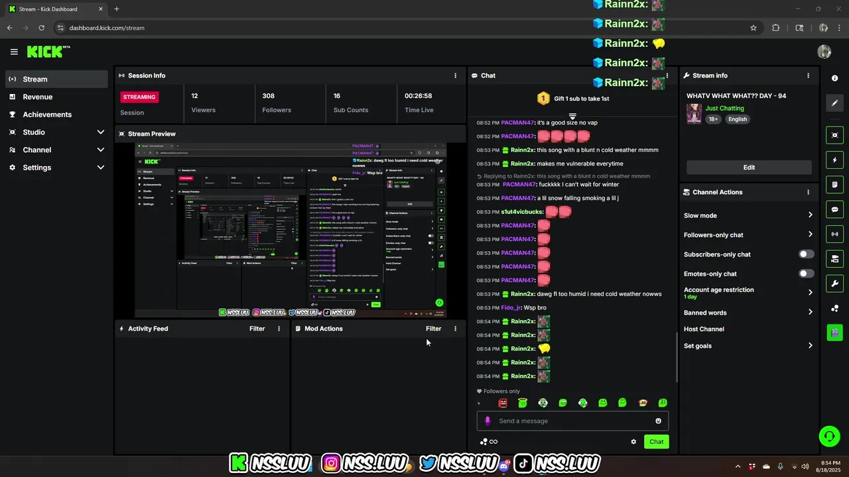Click the chat panel scrollbar
Image resolution: width=849 pixels, height=477 pixels.
click(677, 356)
